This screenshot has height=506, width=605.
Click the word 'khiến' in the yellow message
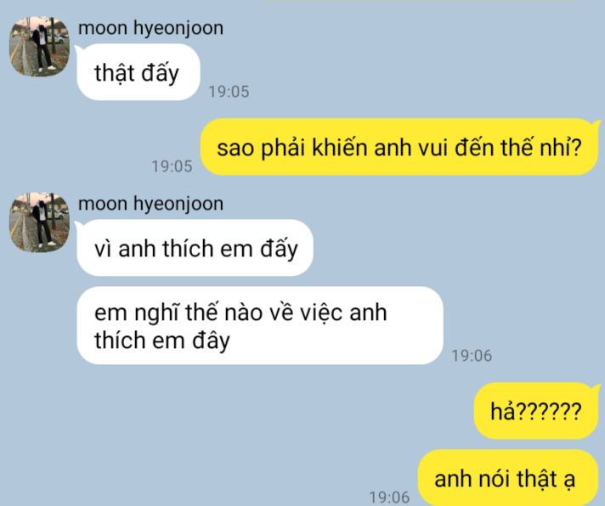[x=339, y=148]
